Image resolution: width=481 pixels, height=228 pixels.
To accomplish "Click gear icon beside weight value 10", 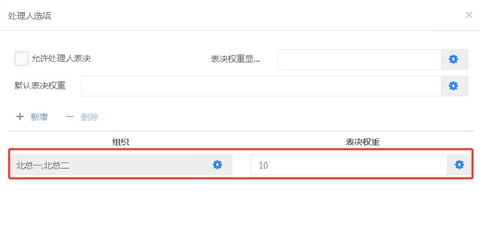I will tap(459, 165).
